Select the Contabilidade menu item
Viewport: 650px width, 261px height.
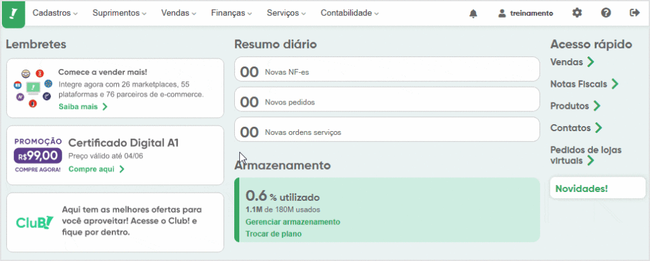349,13
